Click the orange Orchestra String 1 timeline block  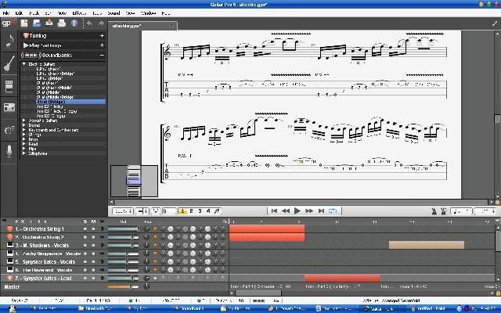point(267,228)
